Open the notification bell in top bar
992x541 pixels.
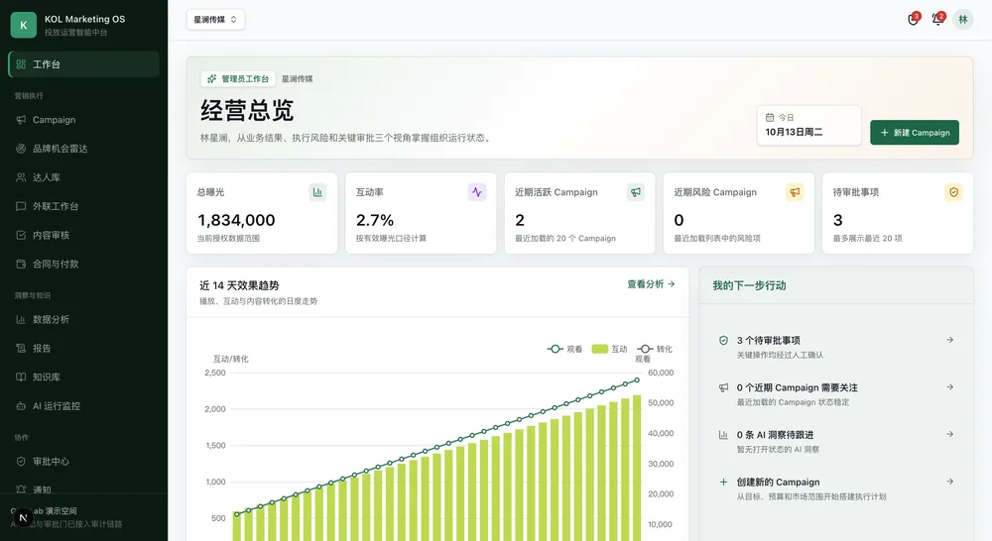coord(937,19)
